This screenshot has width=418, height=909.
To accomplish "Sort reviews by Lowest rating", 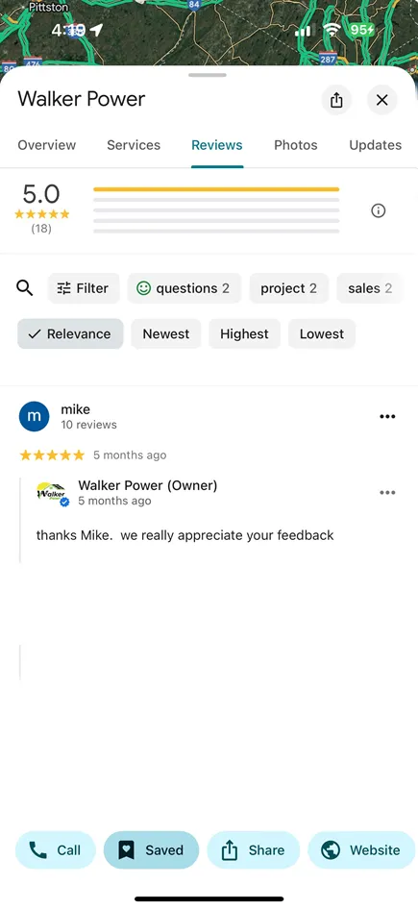I will [322, 334].
